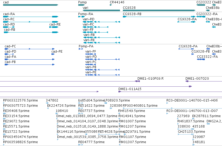Open EST RE36408.5prime
Screen dimensions: 222x146
[16, 111]
